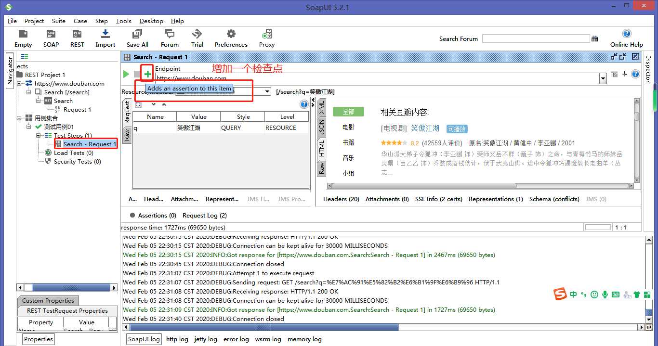658x346 pixels.
Task: Click the refresh parameters icon above Name column
Action: click(x=138, y=104)
